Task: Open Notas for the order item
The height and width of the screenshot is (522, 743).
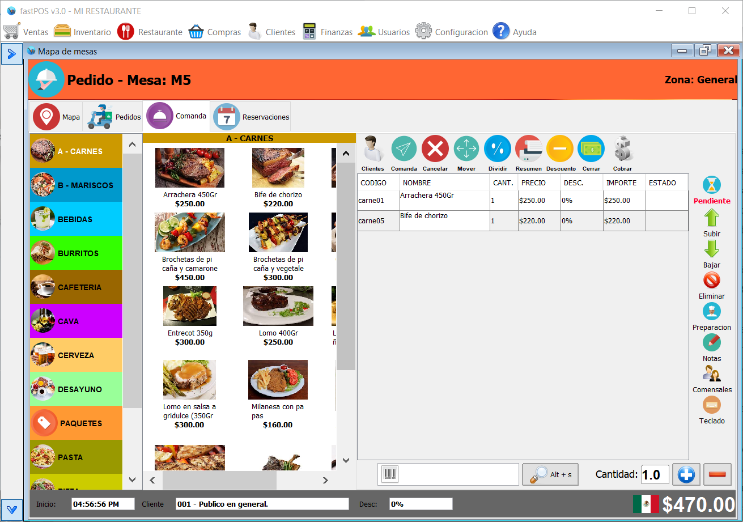Action: (x=711, y=343)
